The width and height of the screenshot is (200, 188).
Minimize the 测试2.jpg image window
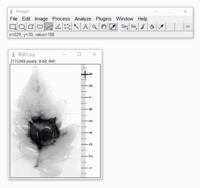[x=65, y=55]
